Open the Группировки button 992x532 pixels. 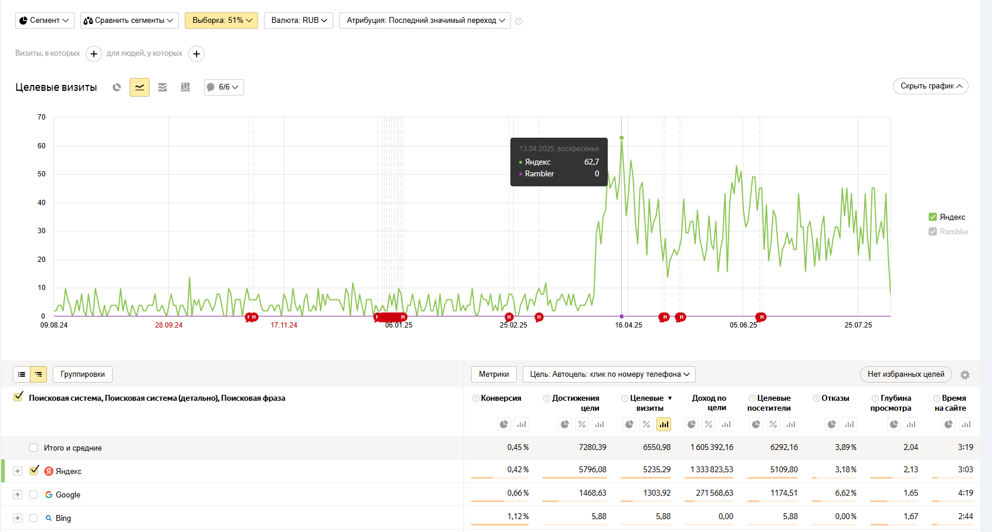coord(83,374)
